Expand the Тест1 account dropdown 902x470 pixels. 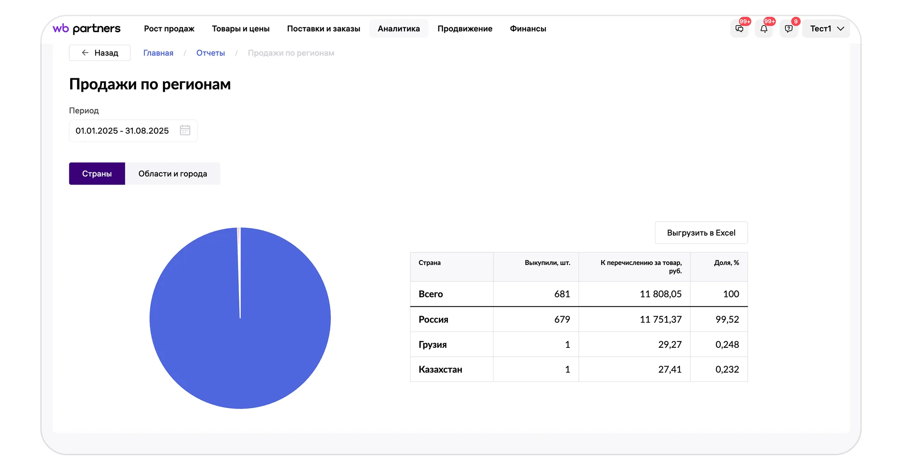coord(826,29)
